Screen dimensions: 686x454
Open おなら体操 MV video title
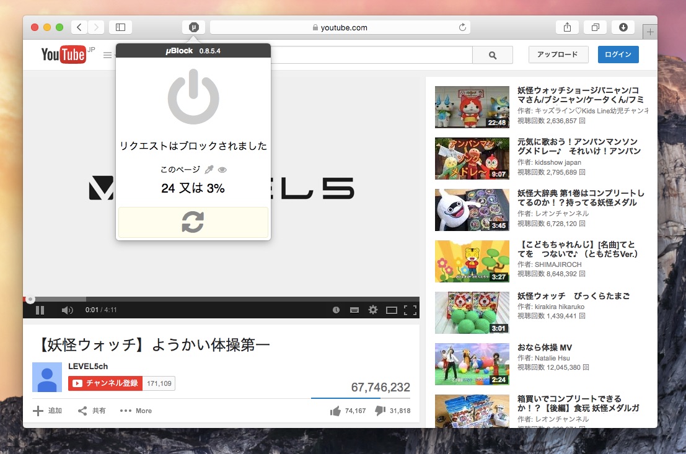point(545,347)
